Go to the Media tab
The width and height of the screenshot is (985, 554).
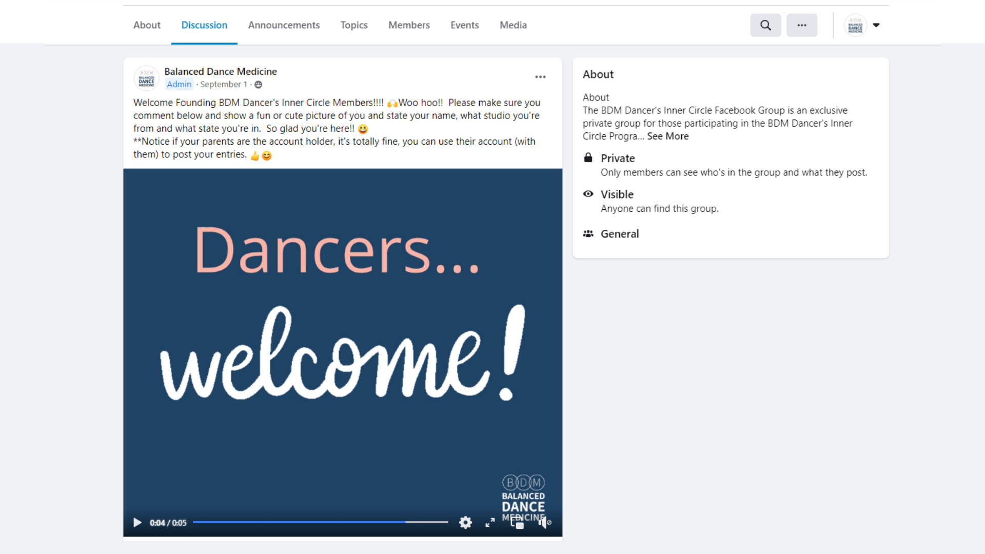pos(513,25)
